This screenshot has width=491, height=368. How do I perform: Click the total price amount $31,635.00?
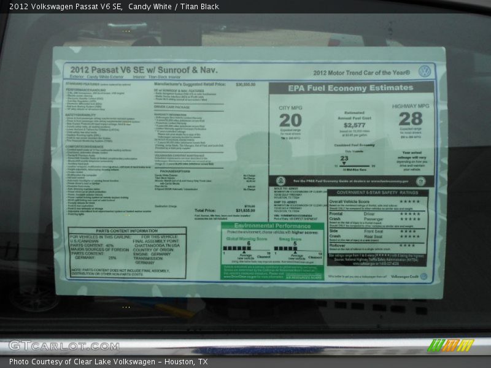coord(245,210)
